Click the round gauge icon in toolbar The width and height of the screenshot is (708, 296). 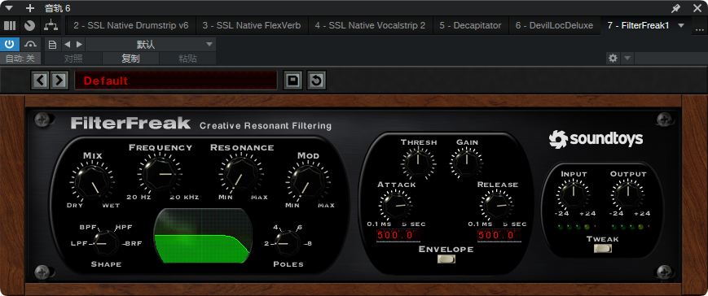[30, 26]
